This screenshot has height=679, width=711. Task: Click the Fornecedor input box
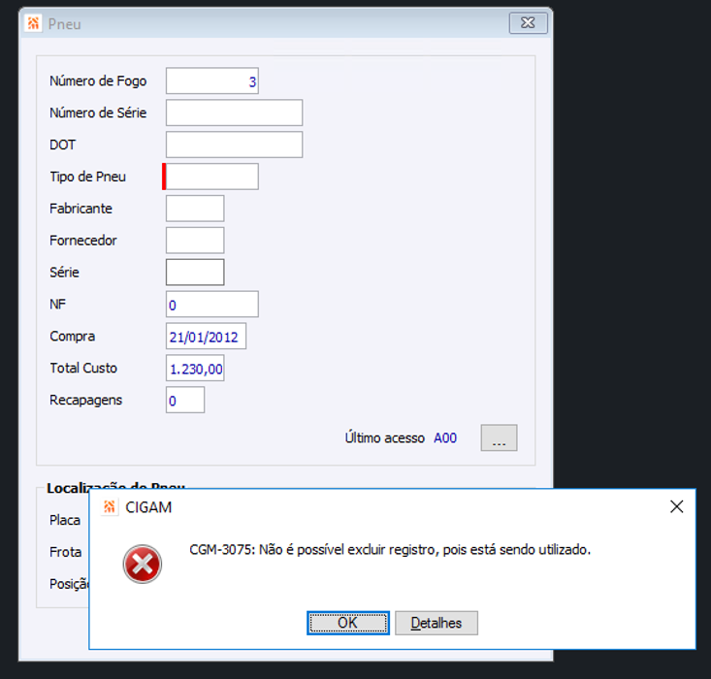pyautogui.click(x=195, y=241)
